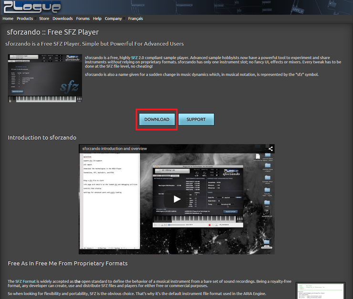The height and width of the screenshot is (299, 353).
Task: Click the 'Introduction to sforzando' heading
Action: click(42, 137)
